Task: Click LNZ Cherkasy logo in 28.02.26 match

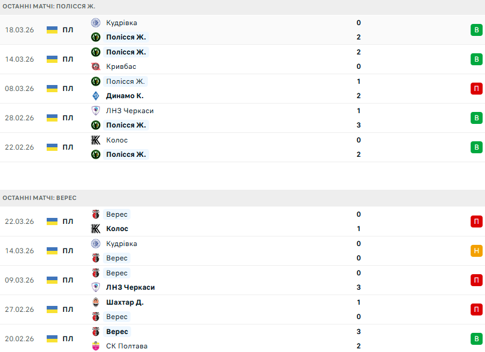Action: [x=95, y=111]
